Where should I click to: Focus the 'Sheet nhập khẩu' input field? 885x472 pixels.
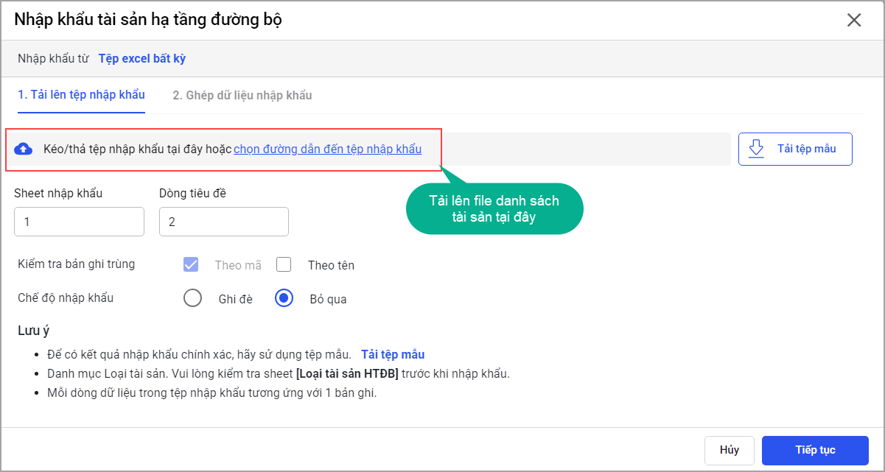click(x=79, y=221)
